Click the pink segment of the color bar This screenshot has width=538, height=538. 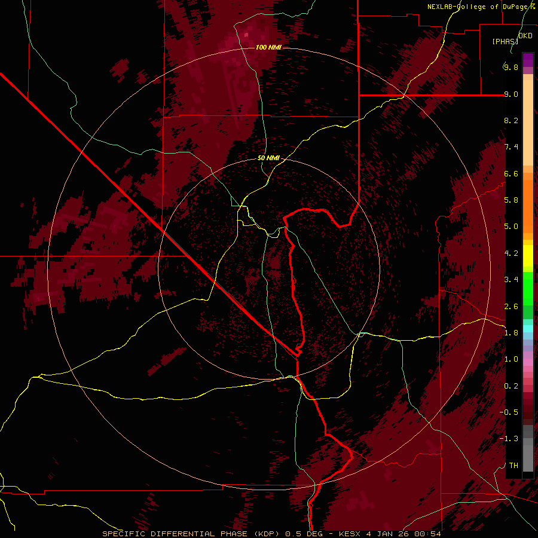[528, 362]
